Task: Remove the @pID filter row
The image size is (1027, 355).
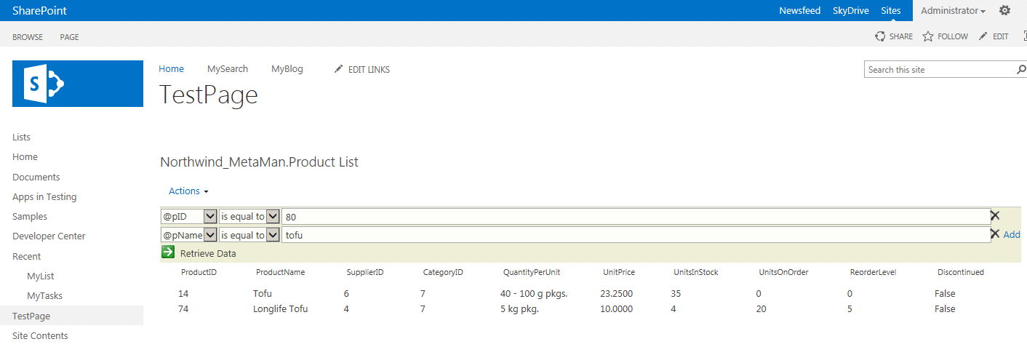Action: pos(995,215)
